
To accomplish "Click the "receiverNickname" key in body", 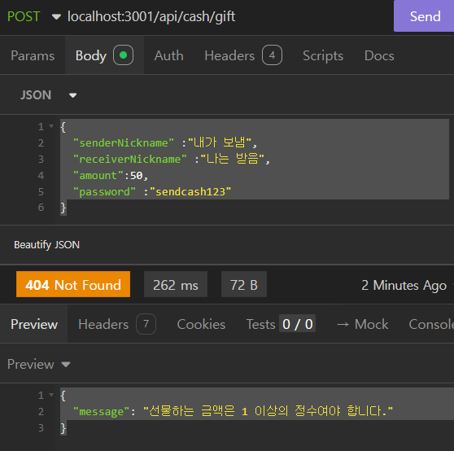I will point(130,159).
